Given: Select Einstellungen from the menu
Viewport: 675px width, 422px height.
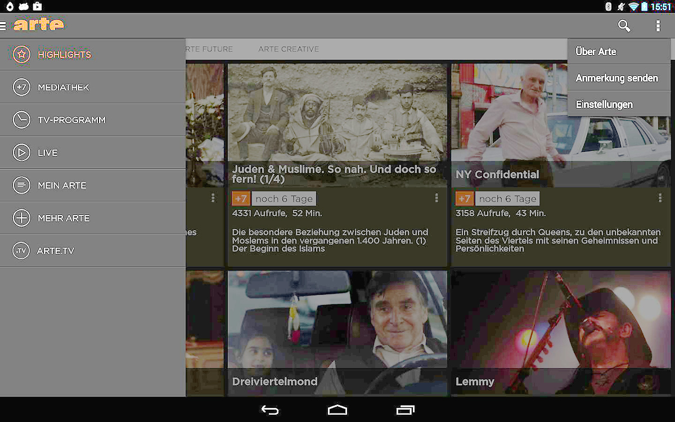Looking at the screenshot, I should 605,104.
